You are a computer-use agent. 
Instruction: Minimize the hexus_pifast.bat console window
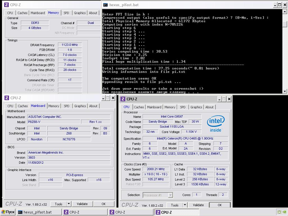click(275, 5)
